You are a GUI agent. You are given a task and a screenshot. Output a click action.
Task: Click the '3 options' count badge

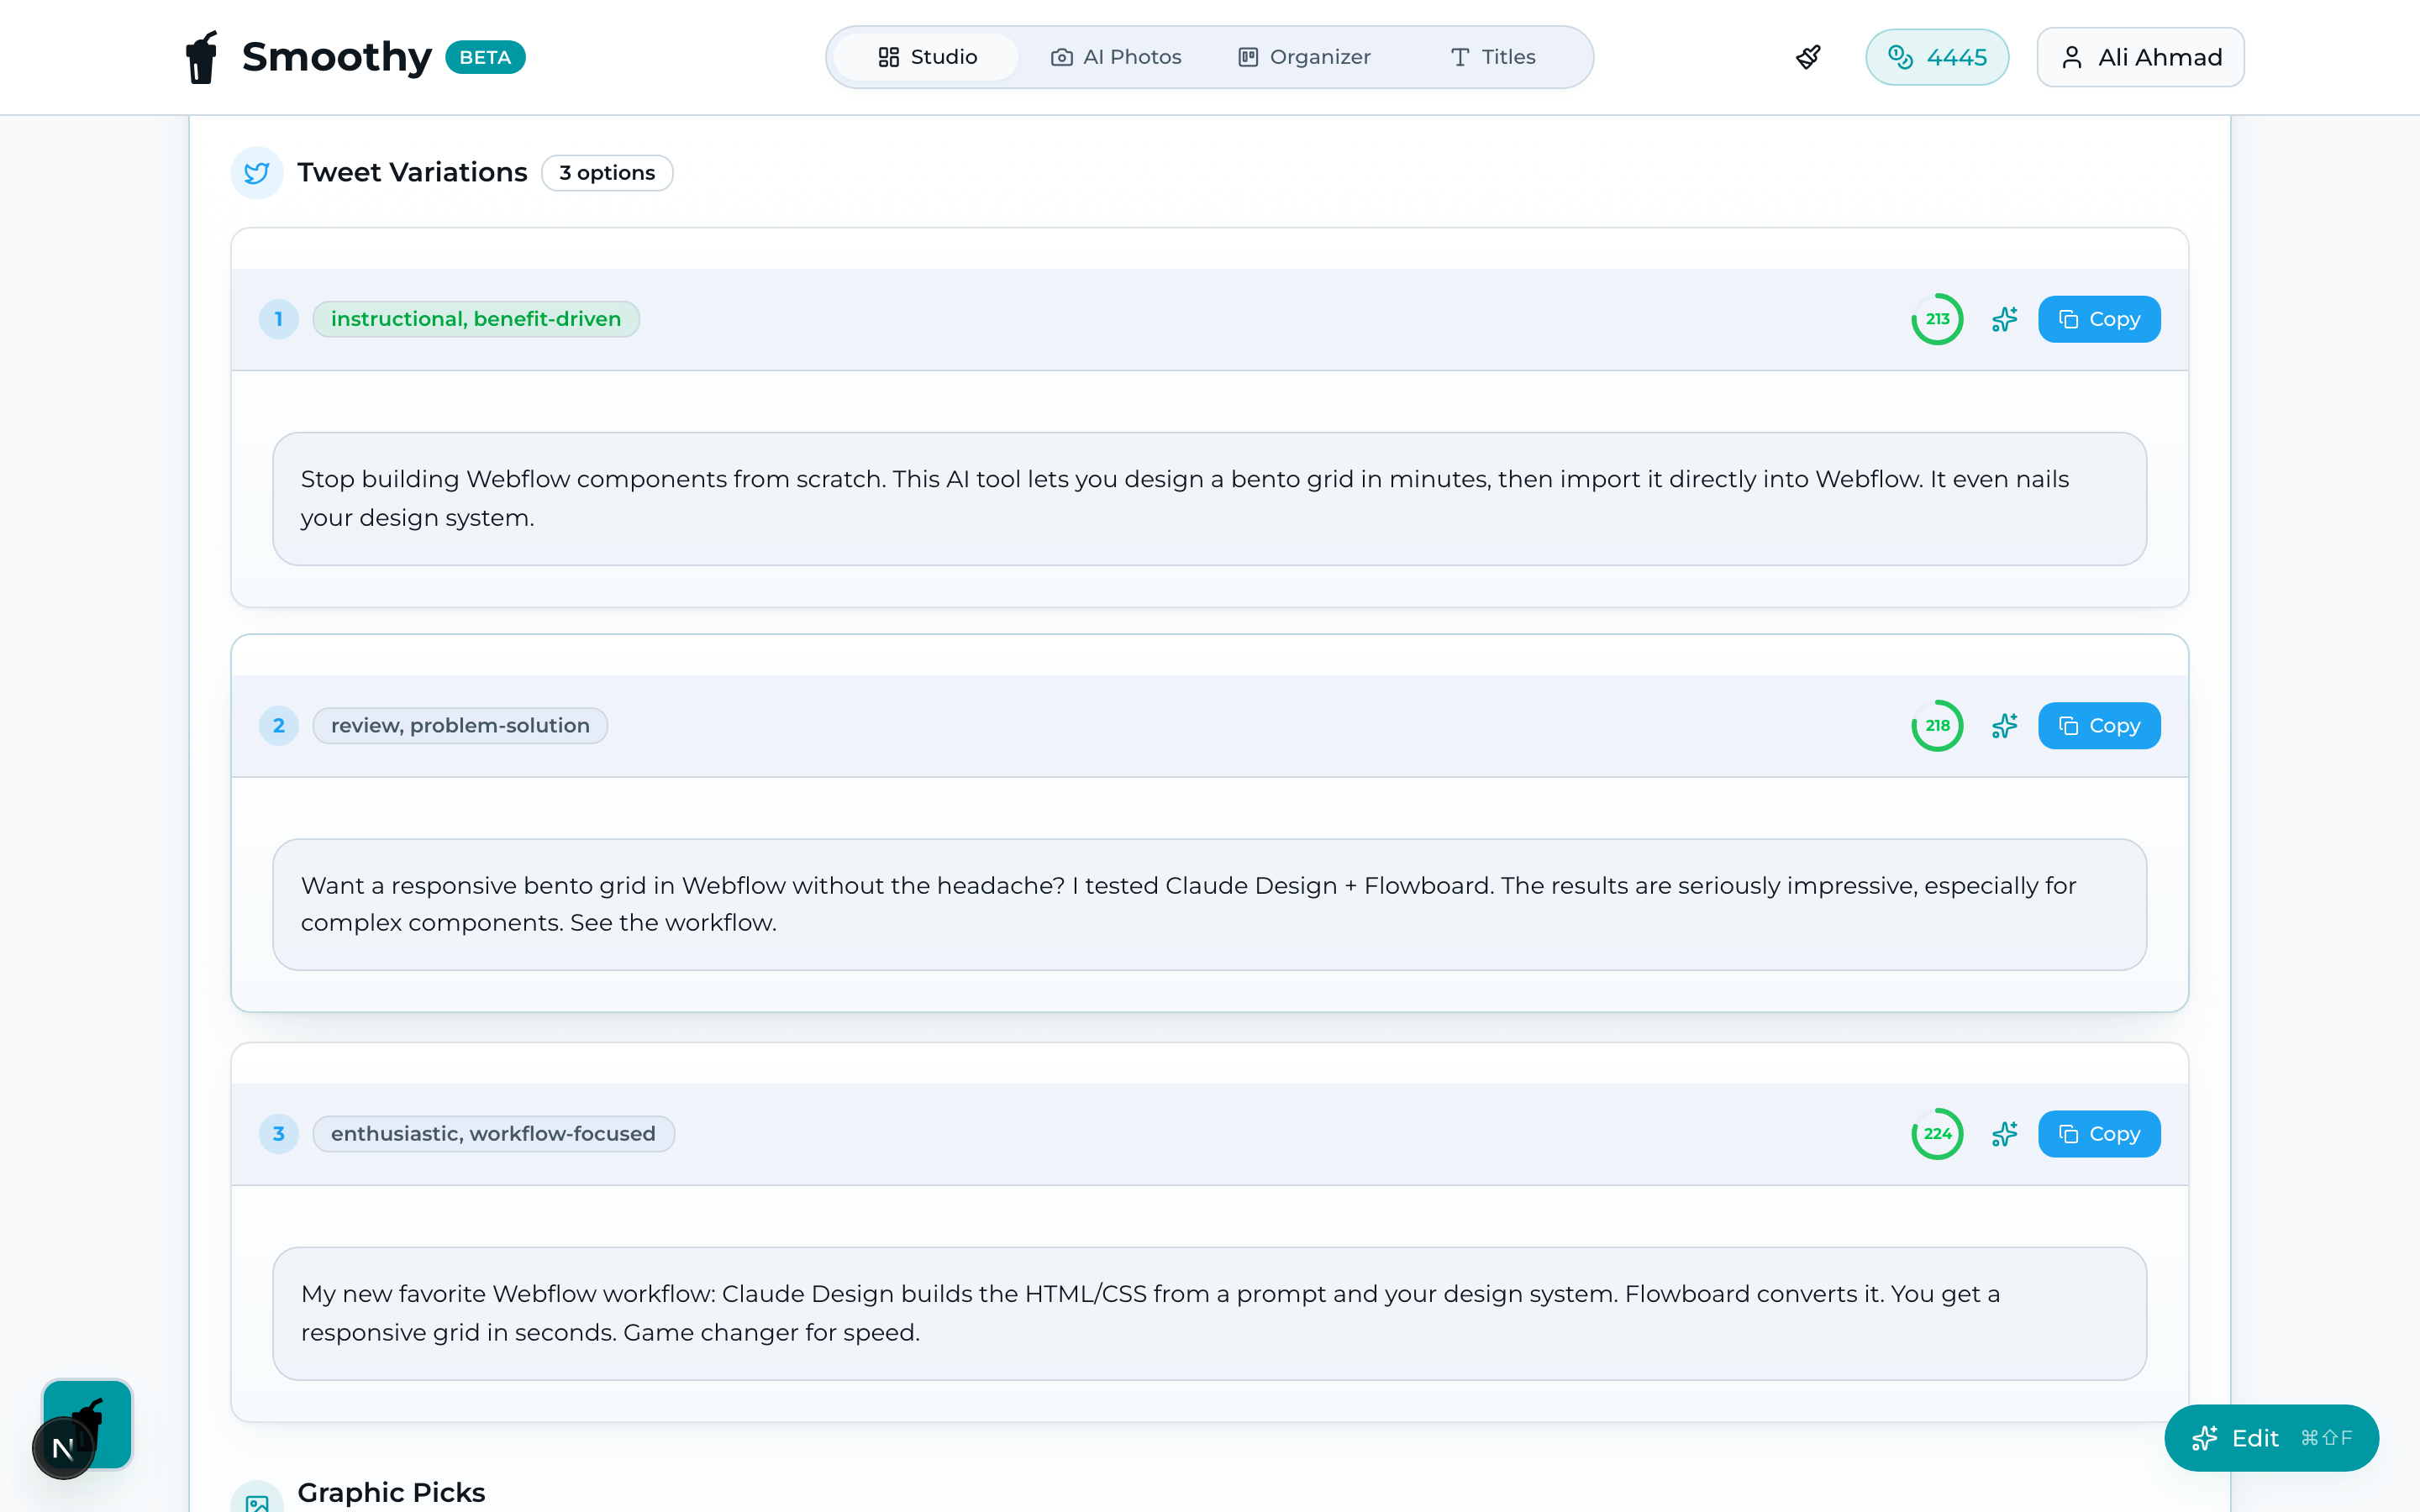click(x=607, y=173)
